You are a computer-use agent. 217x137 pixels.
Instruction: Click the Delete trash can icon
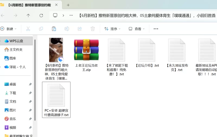[x=92, y=29]
